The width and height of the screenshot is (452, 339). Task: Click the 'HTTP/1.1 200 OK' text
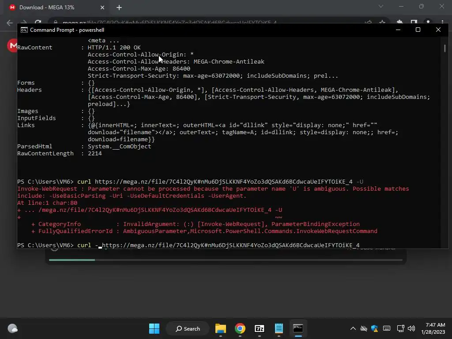[x=114, y=48]
